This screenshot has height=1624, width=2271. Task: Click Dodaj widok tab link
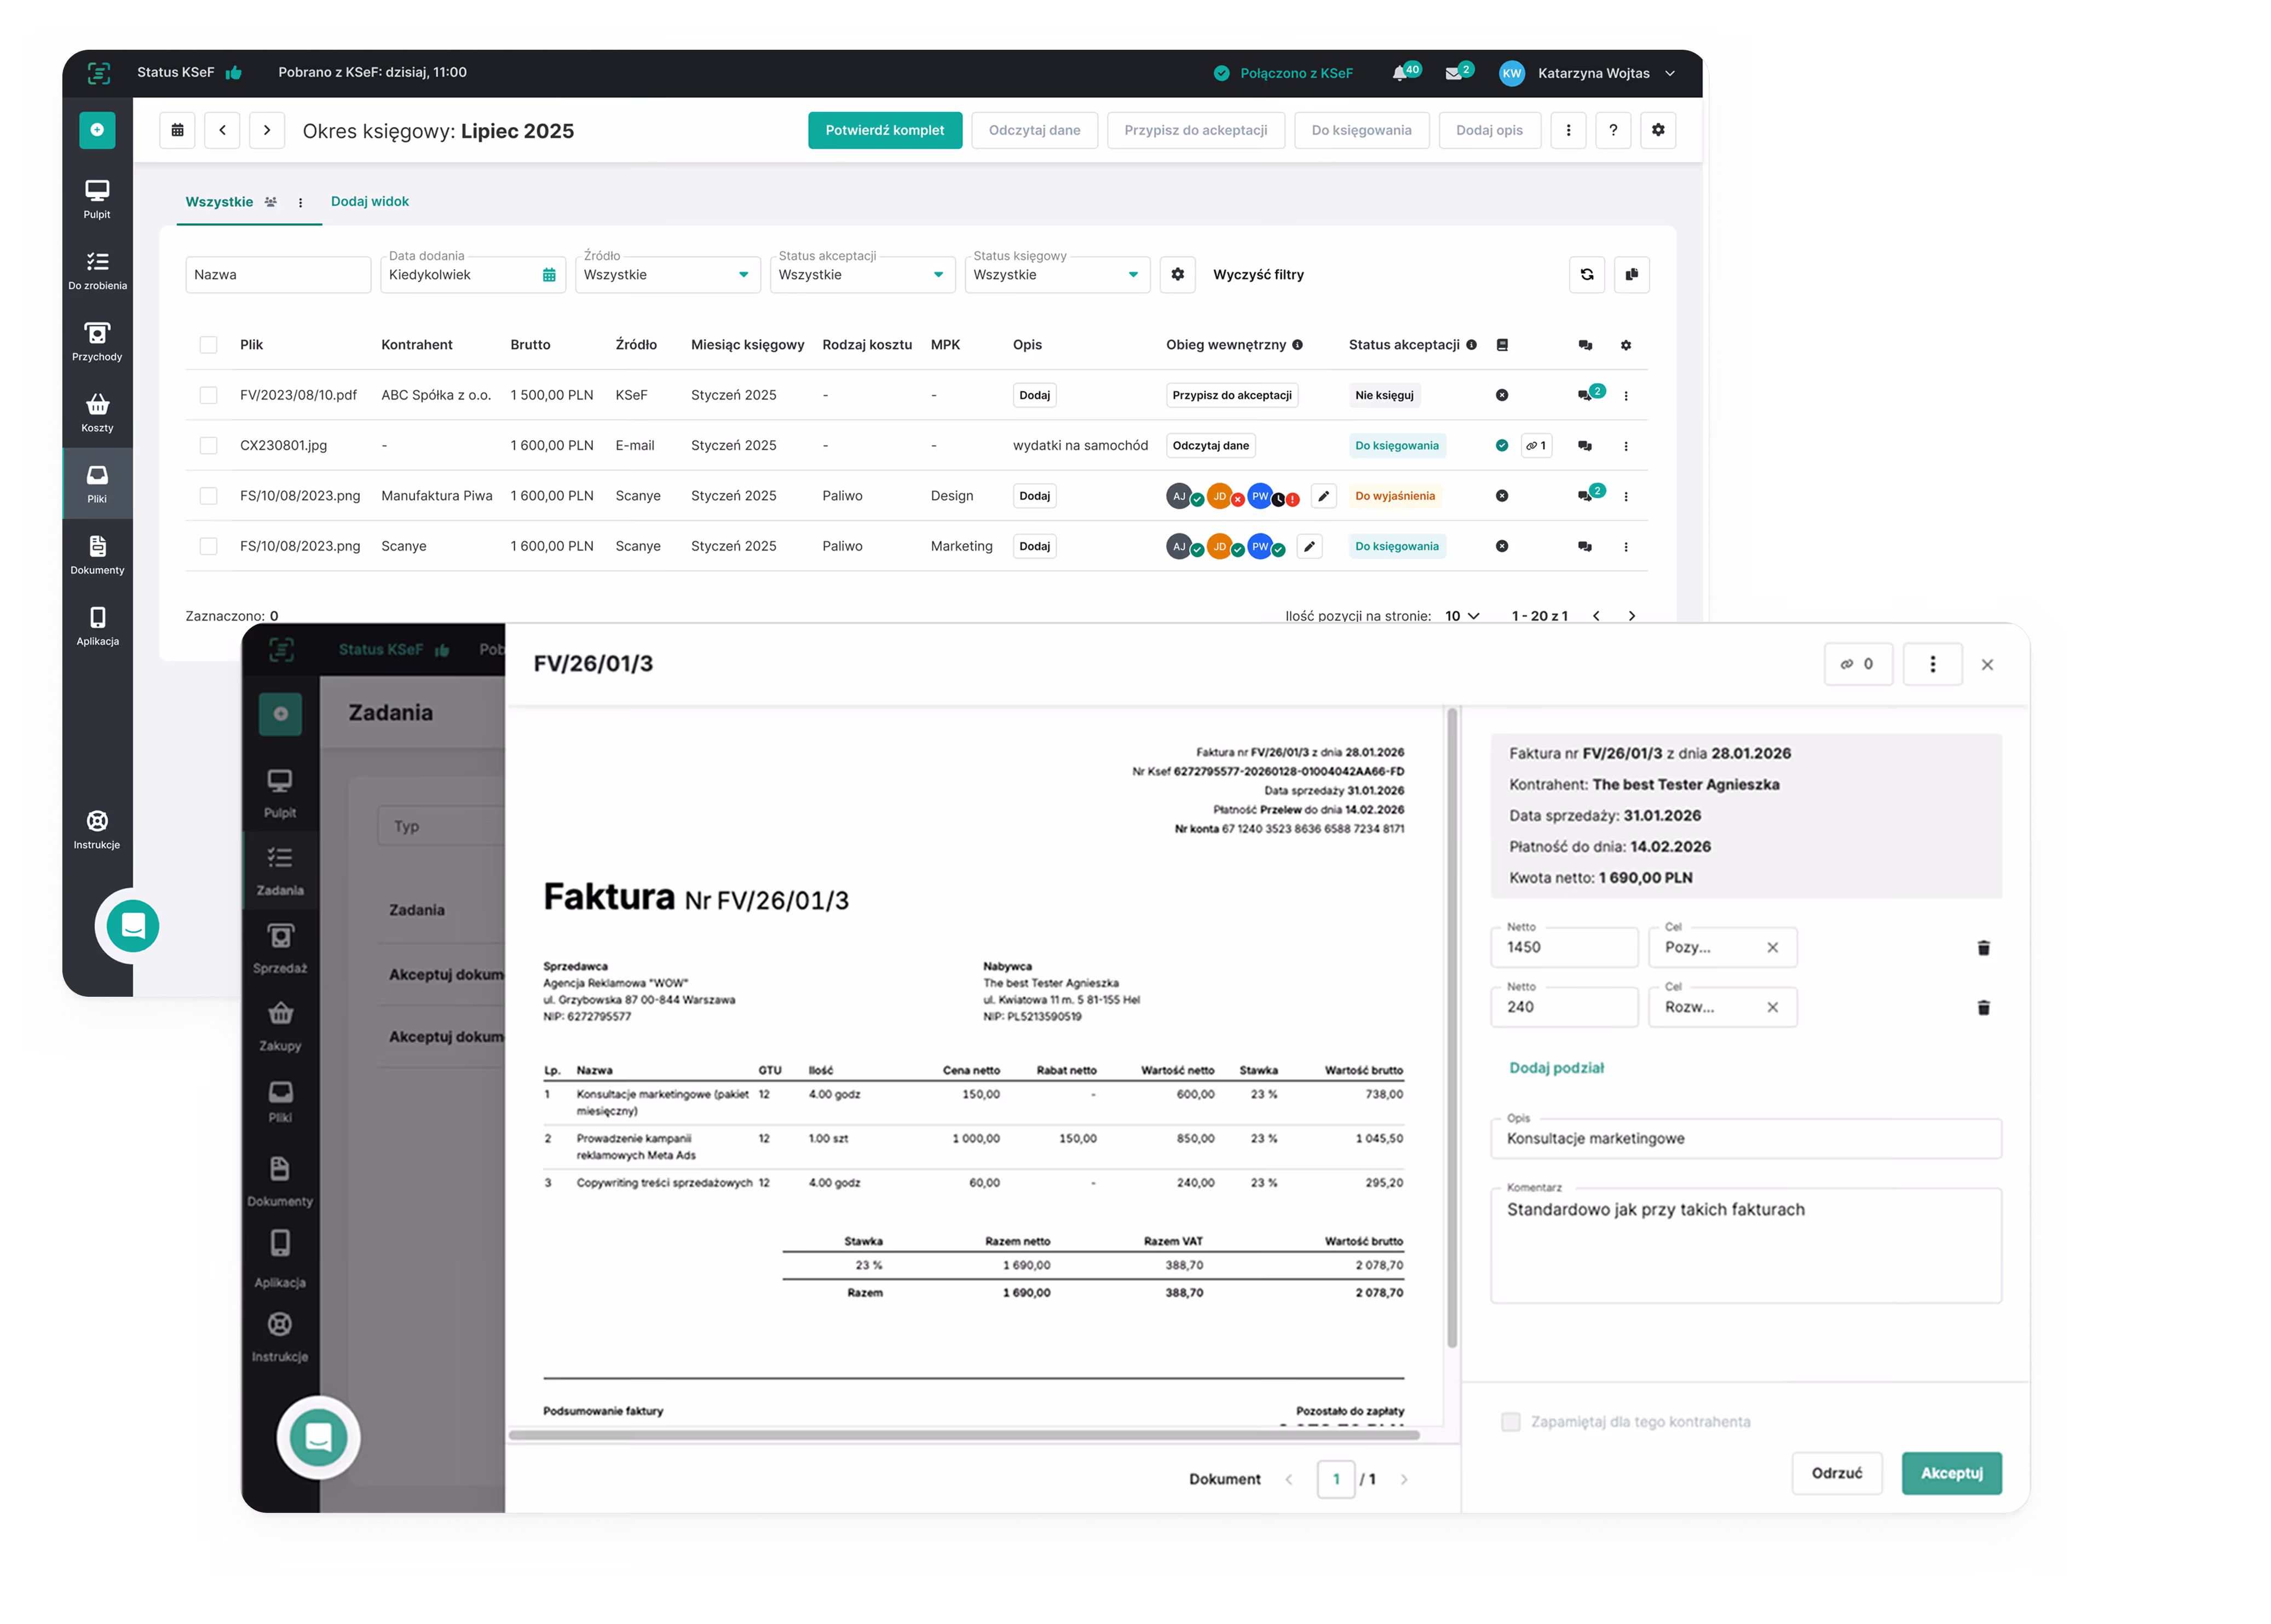pos(369,201)
